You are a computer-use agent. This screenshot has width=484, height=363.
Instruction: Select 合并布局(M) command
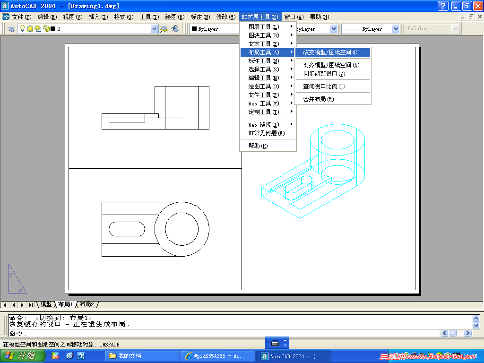(x=333, y=99)
